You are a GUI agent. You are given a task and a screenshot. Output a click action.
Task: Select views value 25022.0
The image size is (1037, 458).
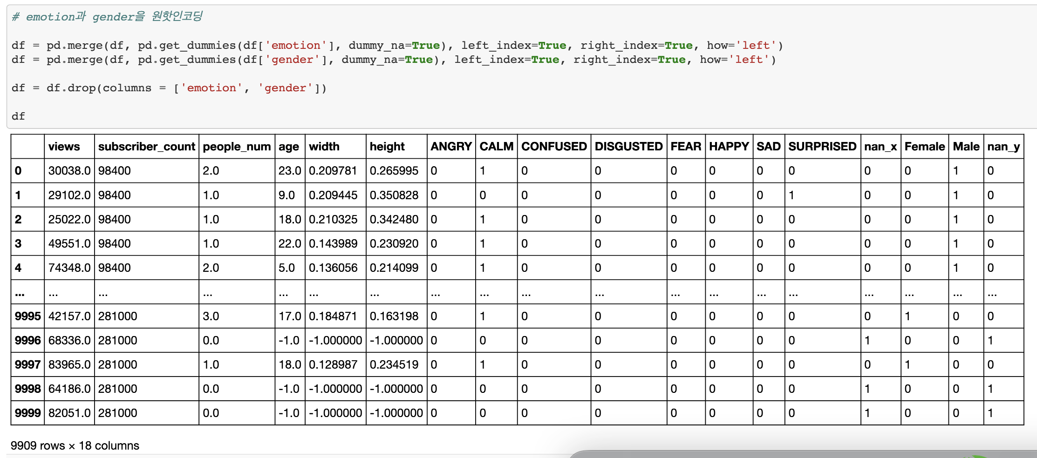click(69, 219)
